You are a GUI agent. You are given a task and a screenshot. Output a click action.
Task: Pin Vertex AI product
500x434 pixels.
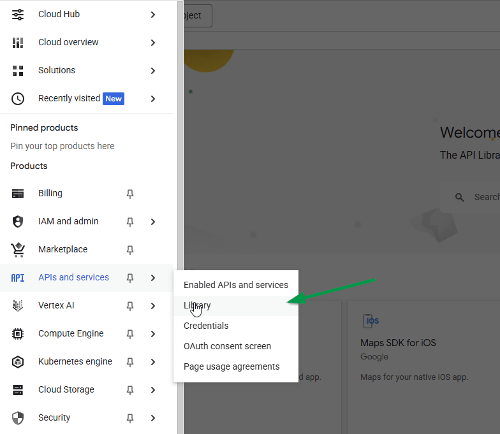pyautogui.click(x=130, y=306)
